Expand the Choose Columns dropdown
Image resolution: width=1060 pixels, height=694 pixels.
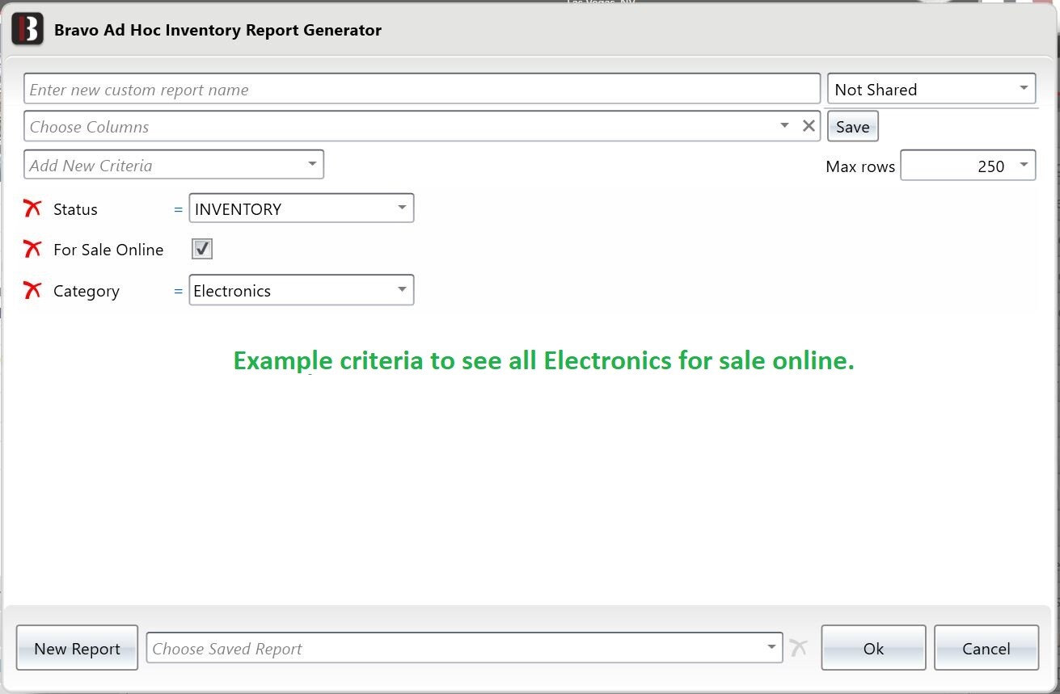(784, 126)
